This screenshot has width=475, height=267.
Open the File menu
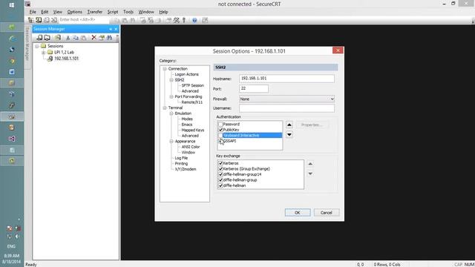pyautogui.click(x=33, y=12)
